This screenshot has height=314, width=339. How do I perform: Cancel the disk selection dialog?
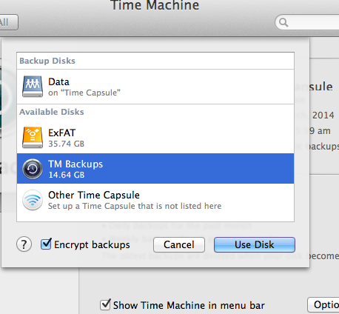tap(179, 245)
